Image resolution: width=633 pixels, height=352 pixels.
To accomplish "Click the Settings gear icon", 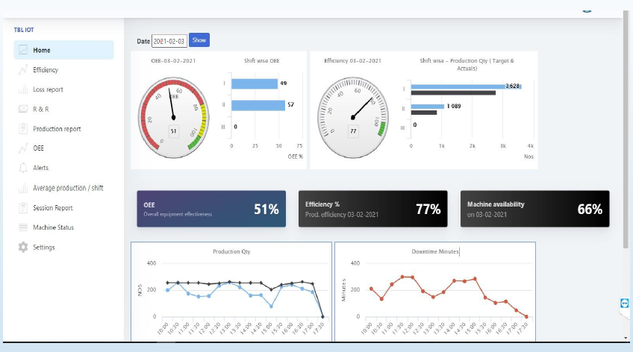I will point(23,247).
